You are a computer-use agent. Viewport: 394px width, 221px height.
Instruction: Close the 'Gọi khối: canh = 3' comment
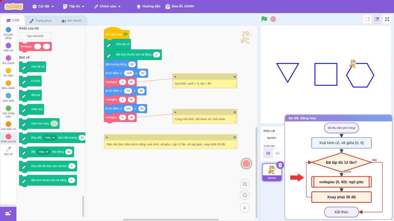[235, 77]
